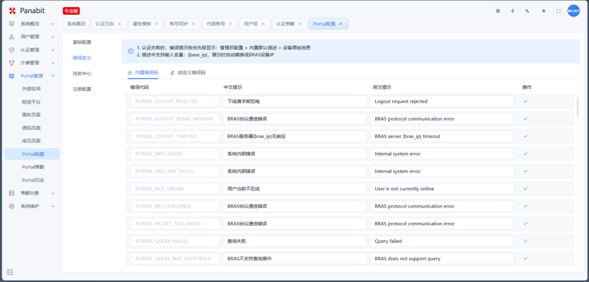This screenshot has width=589, height=282.
Task: Open the command shortcut icon in the header
Action: coord(498,11)
